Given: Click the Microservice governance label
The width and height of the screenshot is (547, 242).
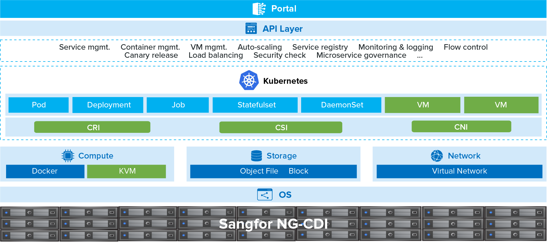Looking at the screenshot, I should coord(361,55).
